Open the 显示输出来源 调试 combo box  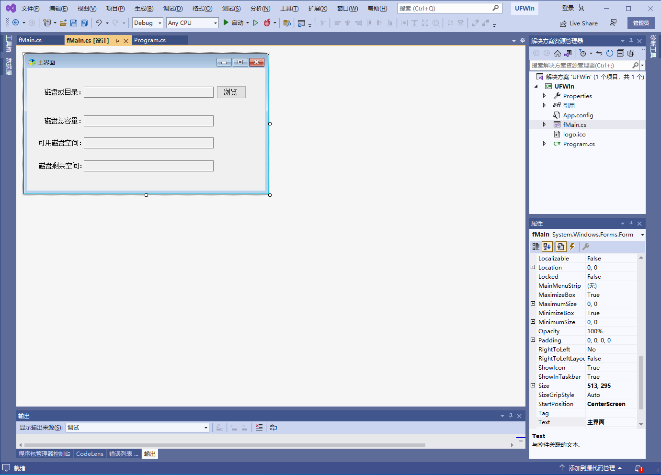tap(137, 428)
